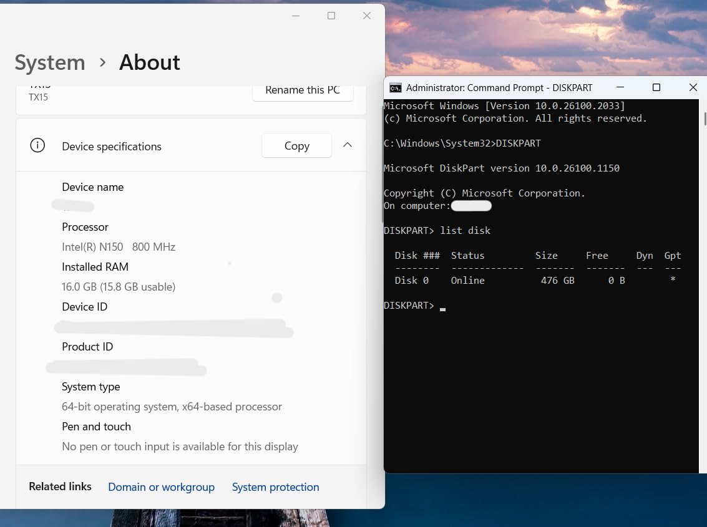Click the '64-bit operating system, x64-based processor' text

(172, 407)
